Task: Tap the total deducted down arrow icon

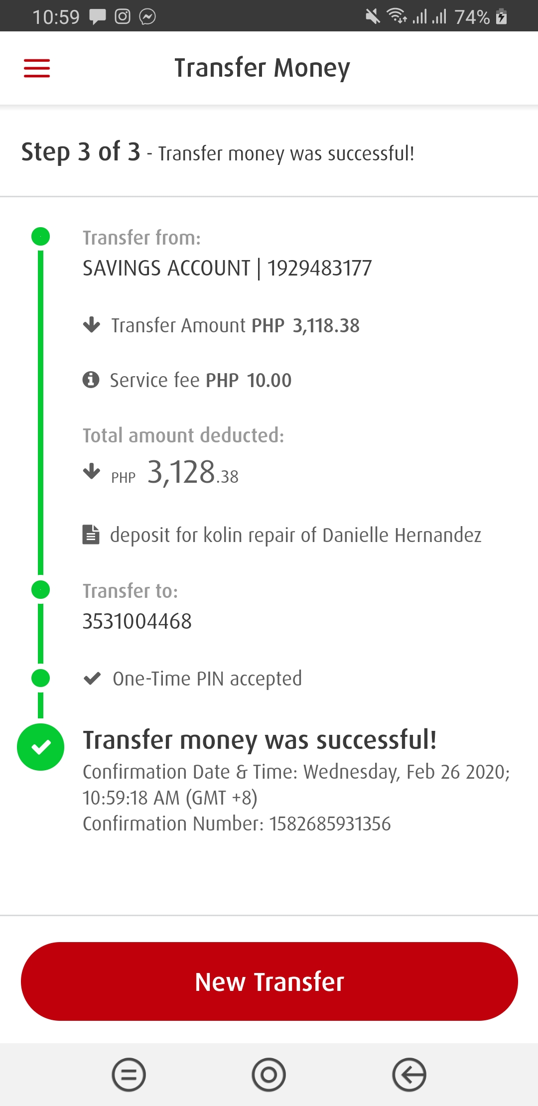Action: (92, 471)
